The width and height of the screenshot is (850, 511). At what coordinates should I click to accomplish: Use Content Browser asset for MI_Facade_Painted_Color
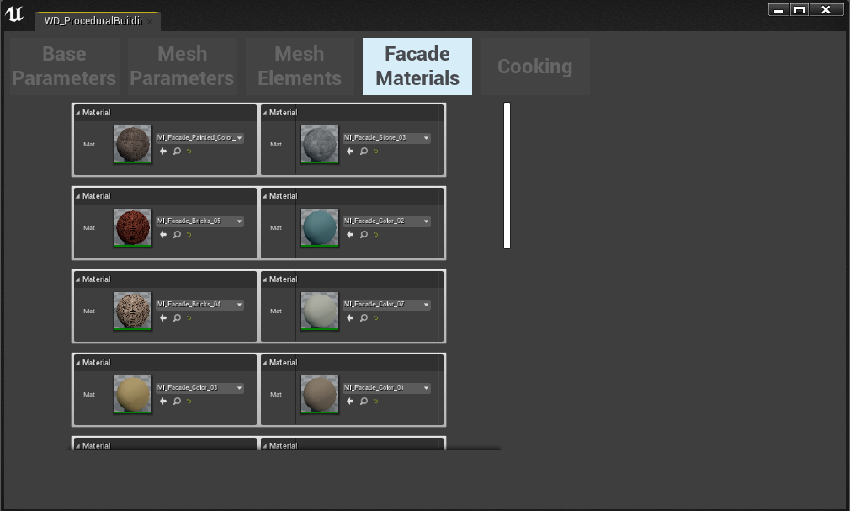tap(162, 152)
